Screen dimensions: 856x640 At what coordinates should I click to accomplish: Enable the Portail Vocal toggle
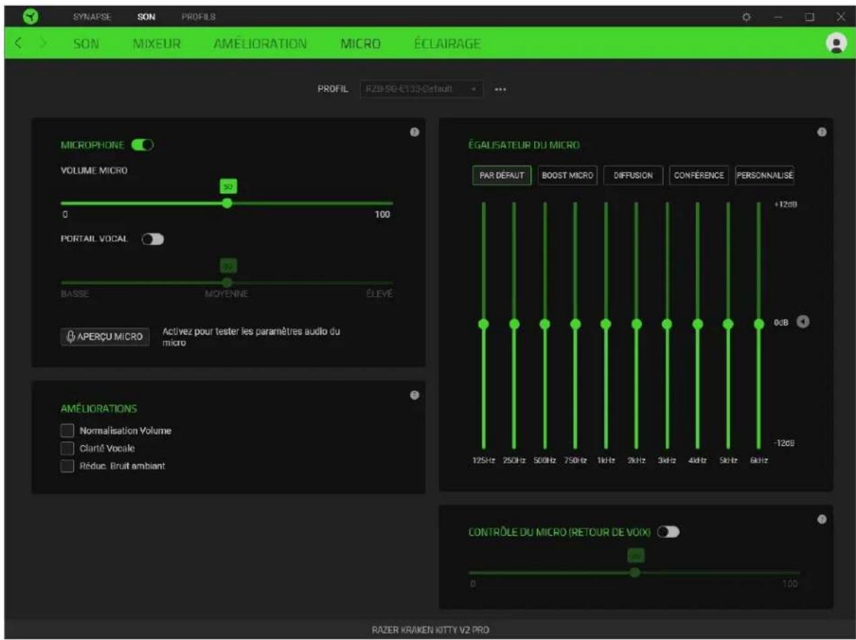click(153, 238)
